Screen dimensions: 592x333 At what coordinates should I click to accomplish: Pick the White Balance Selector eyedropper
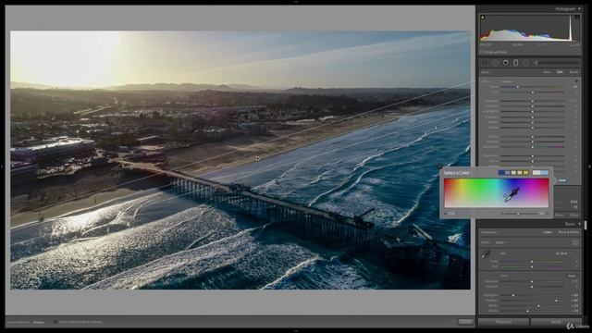(486, 255)
